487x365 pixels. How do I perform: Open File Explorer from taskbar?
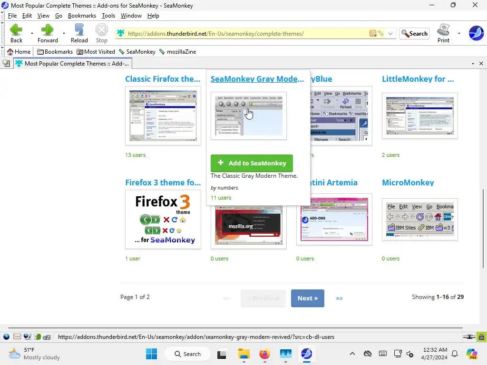coord(244,354)
